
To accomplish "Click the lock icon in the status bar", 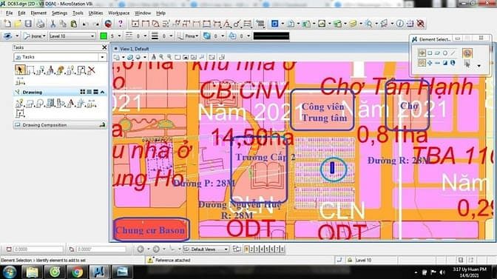I will 350,260.
